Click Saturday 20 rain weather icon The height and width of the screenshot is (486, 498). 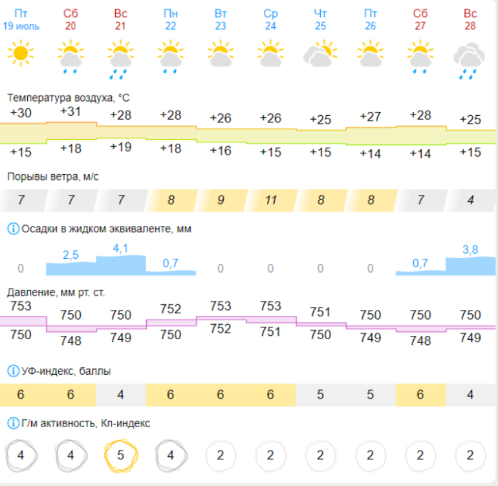coord(70,55)
